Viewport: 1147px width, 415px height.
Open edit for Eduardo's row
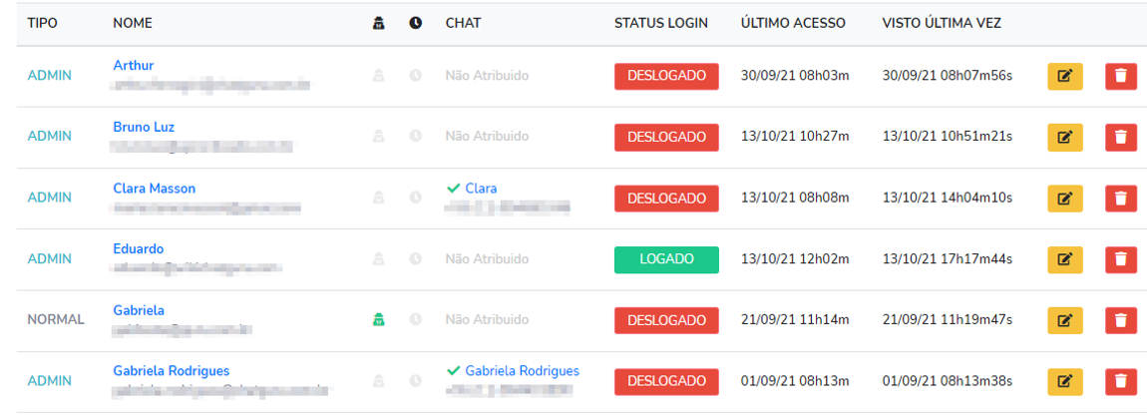point(1065,259)
